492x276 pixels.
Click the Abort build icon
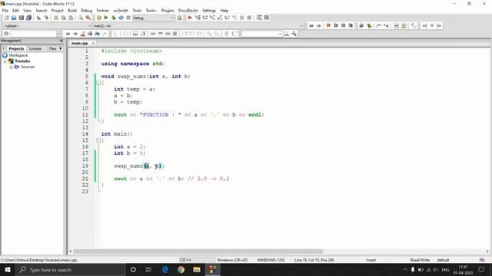pos(128,18)
